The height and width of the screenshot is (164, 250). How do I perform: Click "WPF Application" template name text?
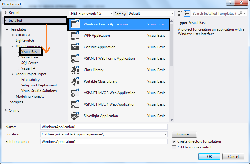[97, 36]
